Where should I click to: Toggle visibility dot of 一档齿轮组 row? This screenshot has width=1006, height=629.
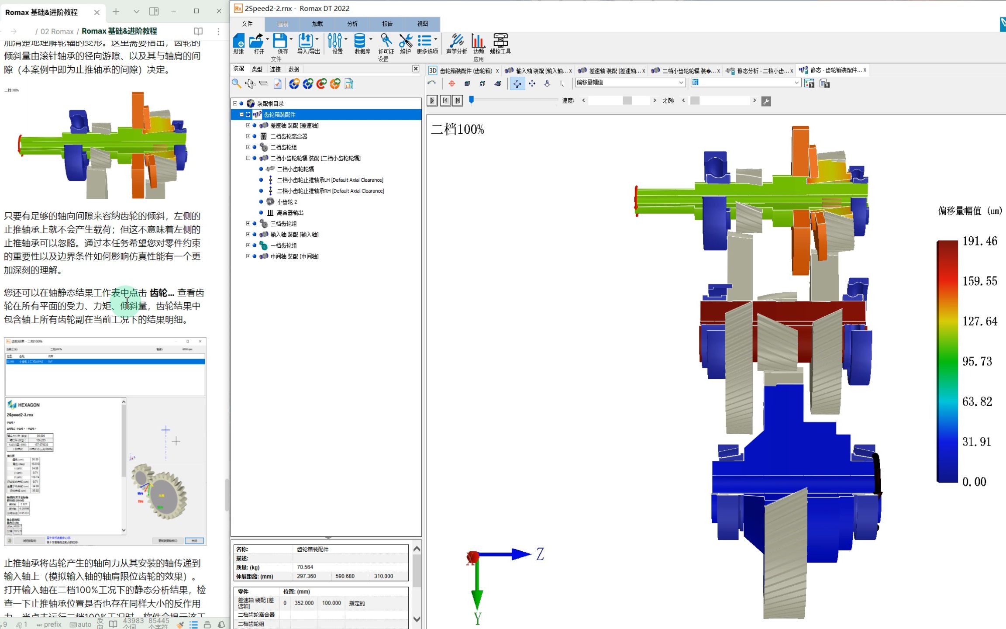[255, 245]
